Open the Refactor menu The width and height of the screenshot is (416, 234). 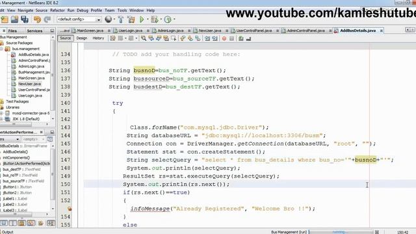[x=57, y=10]
